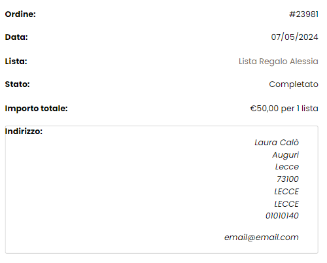Click order number #23981
Screen dimensions: 327x263
303,14
